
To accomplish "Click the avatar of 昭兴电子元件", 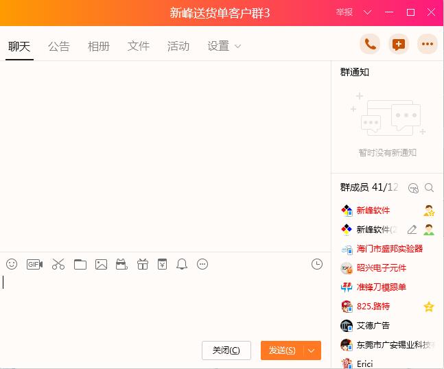I will (347, 268).
